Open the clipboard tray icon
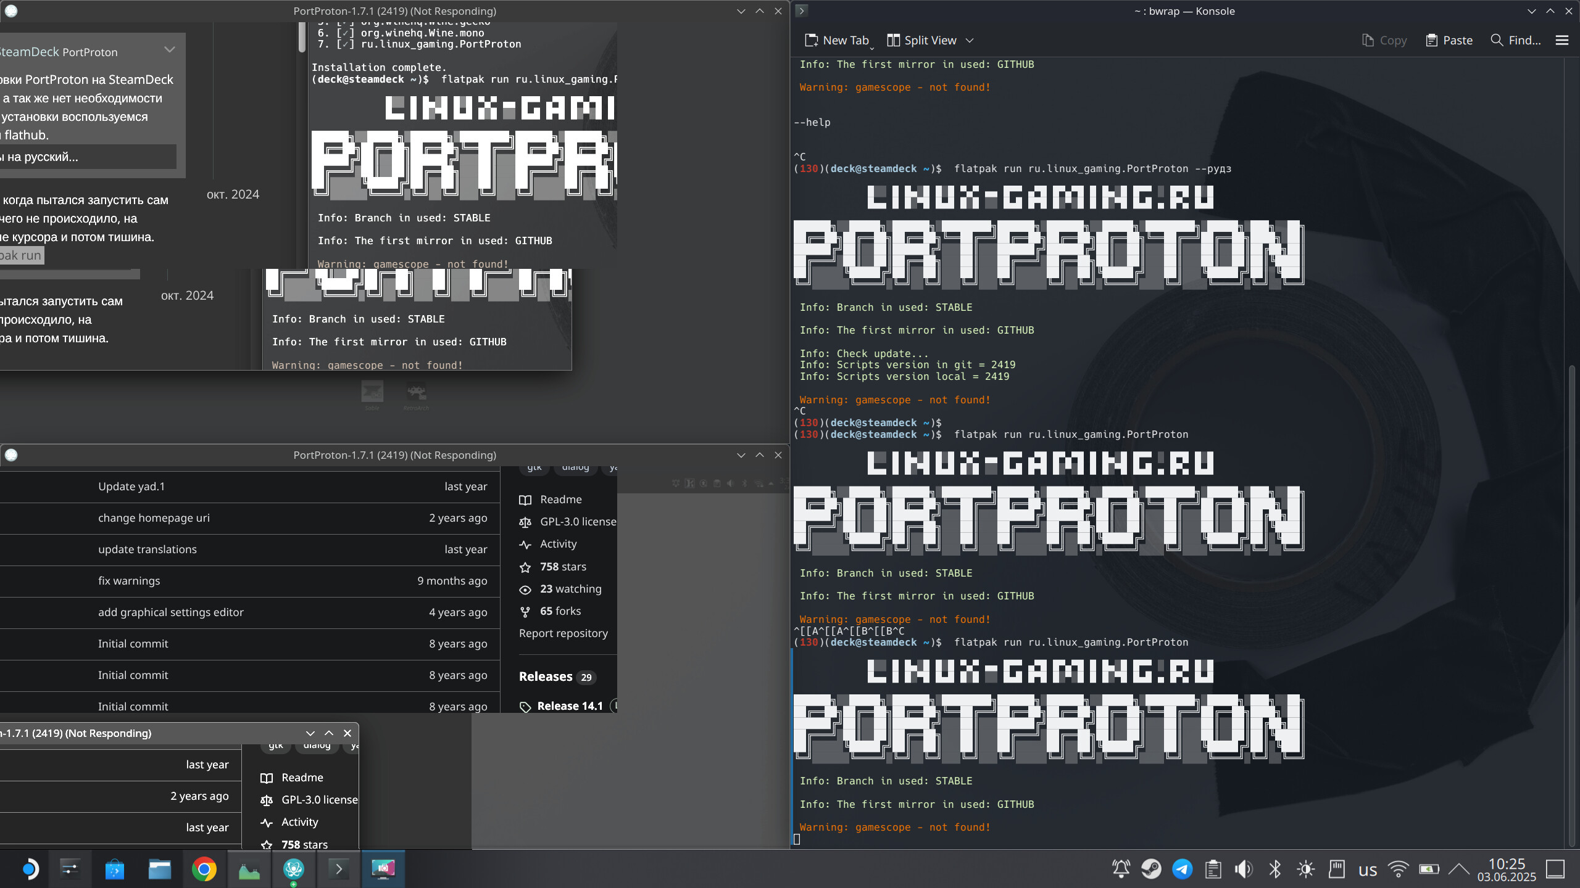The width and height of the screenshot is (1580, 888). point(1213,869)
